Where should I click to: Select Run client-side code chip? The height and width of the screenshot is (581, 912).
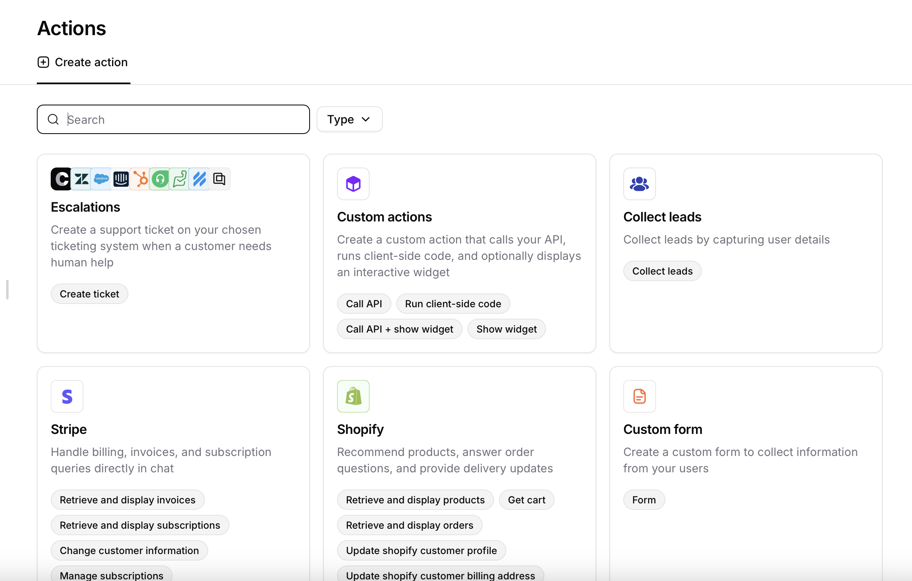(x=453, y=304)
